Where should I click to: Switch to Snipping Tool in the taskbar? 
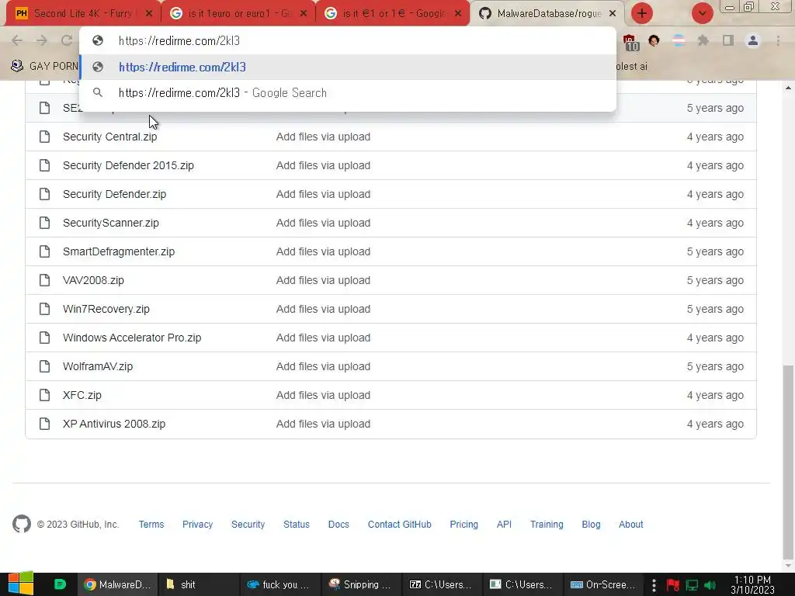pyautogui.click(x=361, y=584)
